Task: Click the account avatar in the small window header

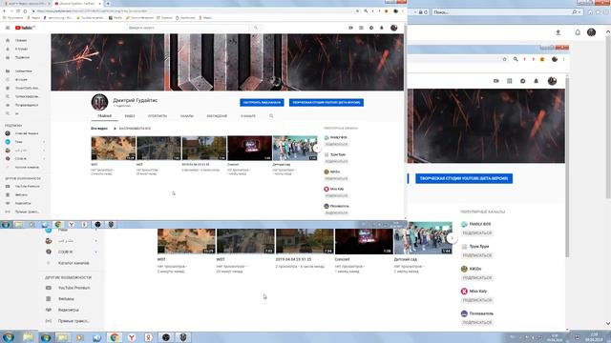Action: coord(394,28)
